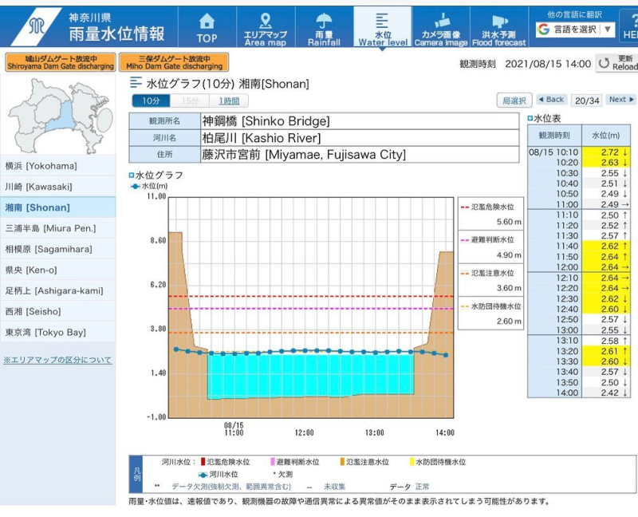This screenshot has height=517, width=638.
Task: Open エリアマップの区分について link
Action: 57,360
